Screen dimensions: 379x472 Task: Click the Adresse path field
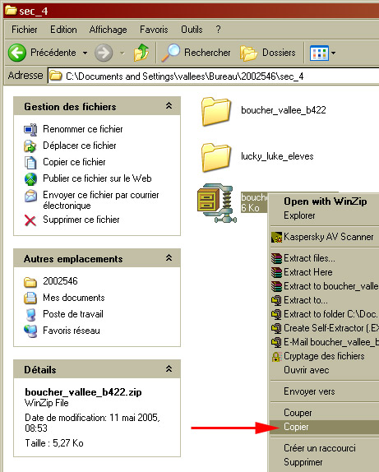[x=213, y=76]
